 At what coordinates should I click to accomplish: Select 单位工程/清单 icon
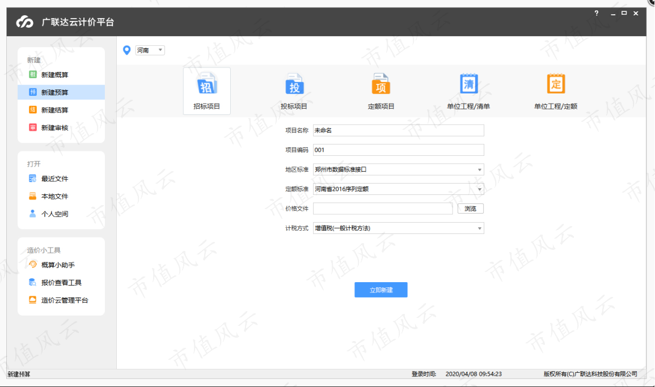click(x=468, y=84)
